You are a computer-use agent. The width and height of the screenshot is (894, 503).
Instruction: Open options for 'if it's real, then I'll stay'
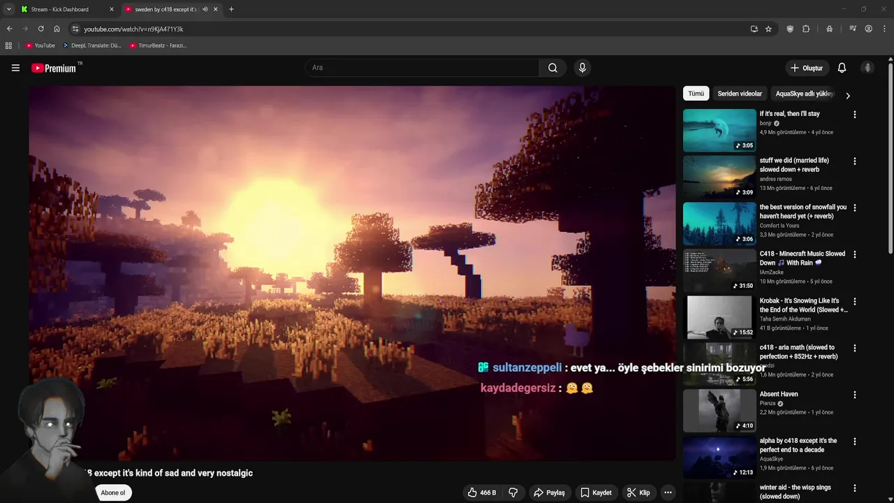854,115
